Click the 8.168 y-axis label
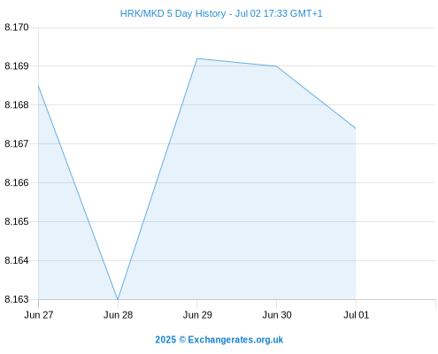This screenshot has width=438, height=354. tap(17, 104)
